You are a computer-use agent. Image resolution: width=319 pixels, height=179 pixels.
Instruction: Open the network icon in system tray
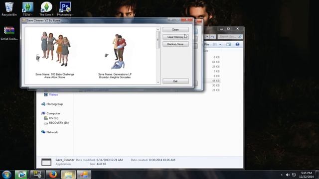point(294,175)
